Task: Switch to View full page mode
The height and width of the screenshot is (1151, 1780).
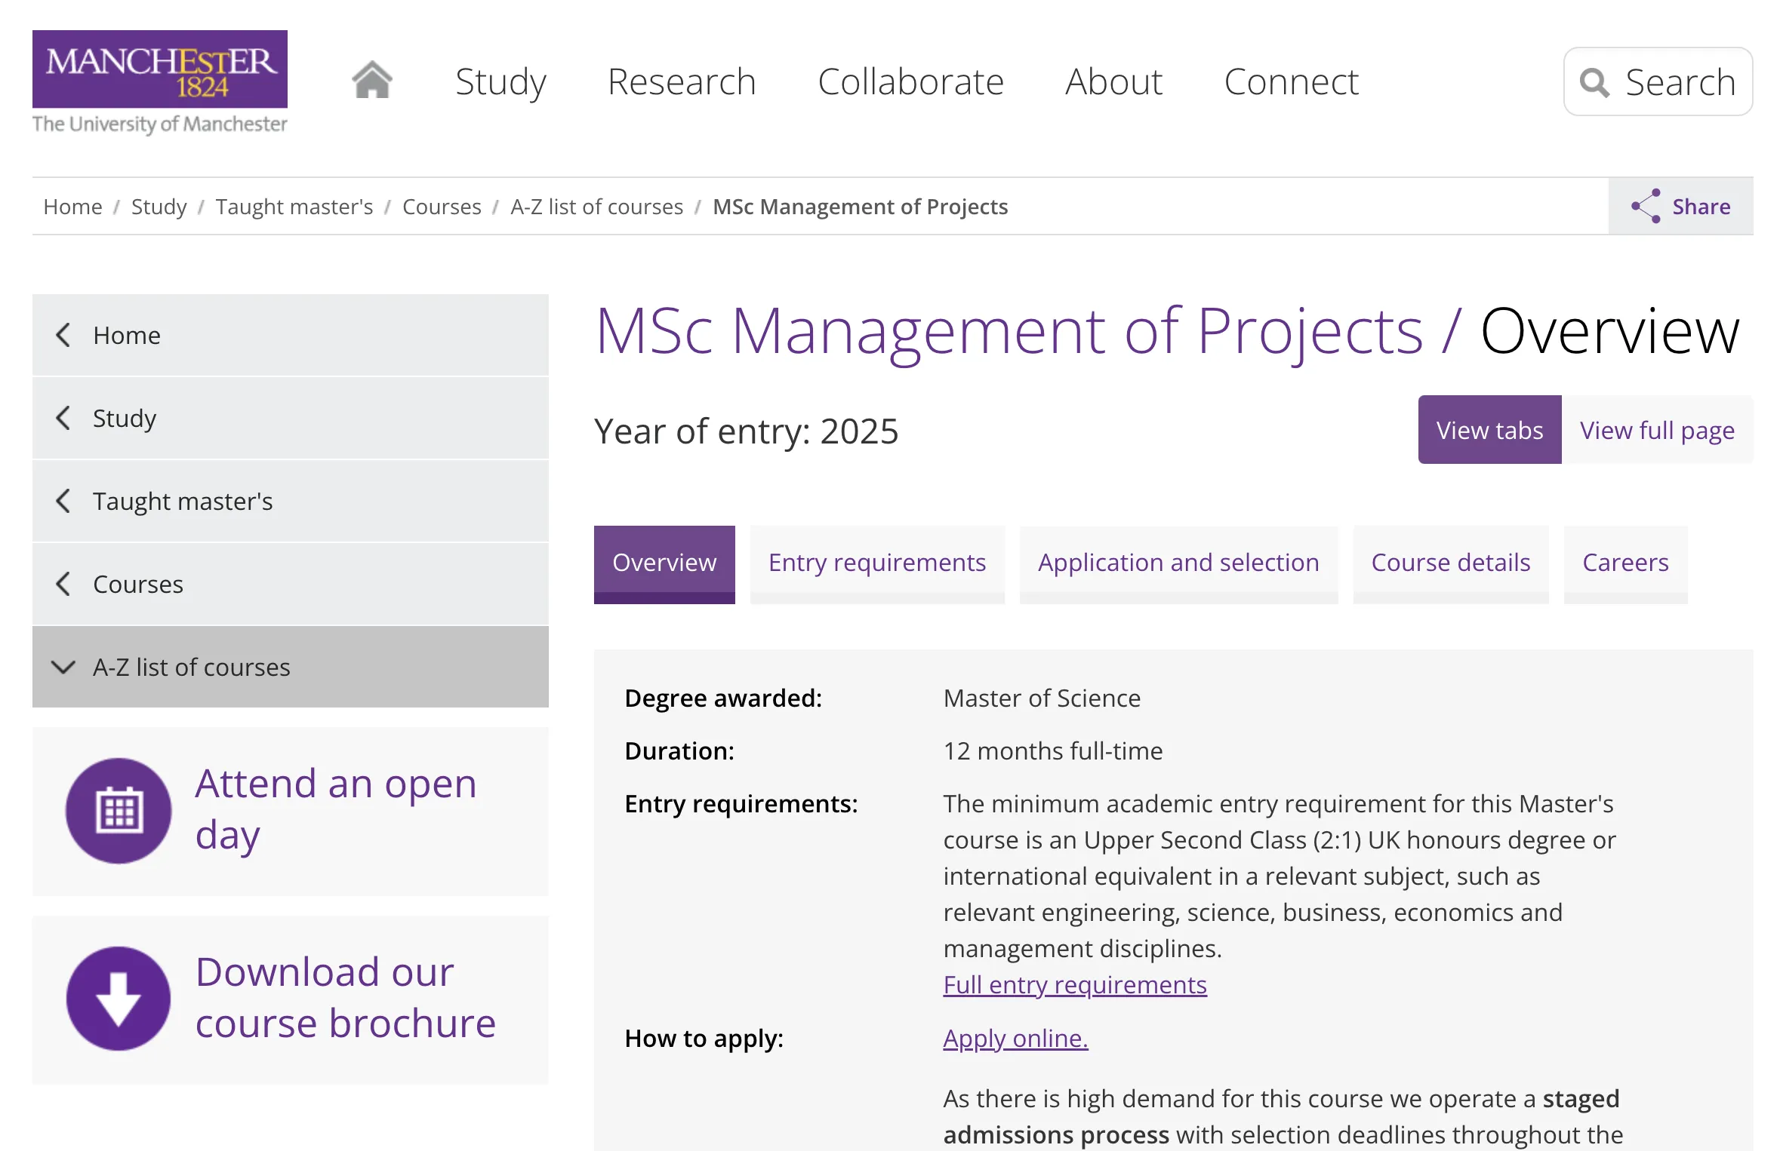Action: pyautogui.click(x=1656, y=430)
